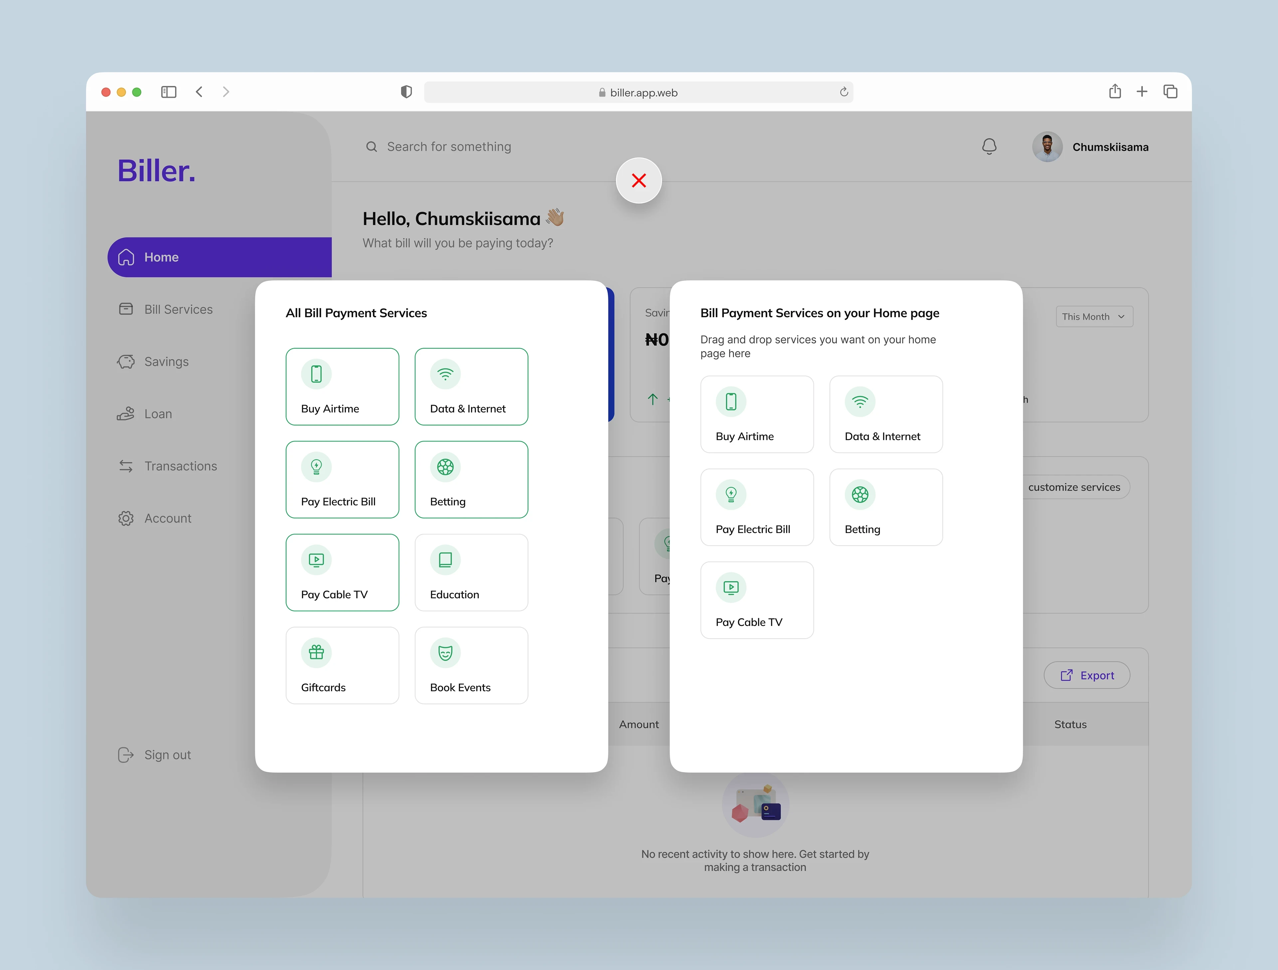This screenshot has width=1278, height=970.
Task: Open a new browser tab with plus icon
Action: coord(1142,91)
